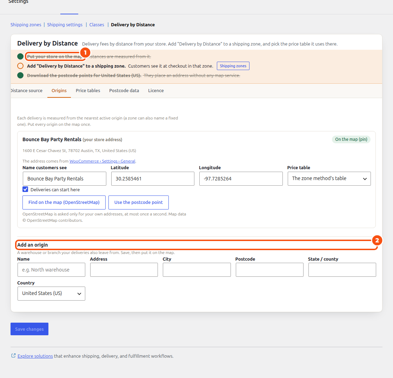The height and width of the screenshot is (378, 393).
Task: Click the external-link icon beside Explore solutions
Action: tap(13, 356)
